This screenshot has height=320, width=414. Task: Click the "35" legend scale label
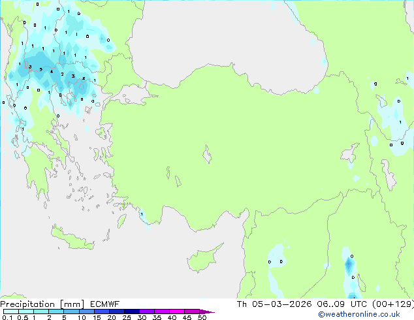click(x=157, y=317)
